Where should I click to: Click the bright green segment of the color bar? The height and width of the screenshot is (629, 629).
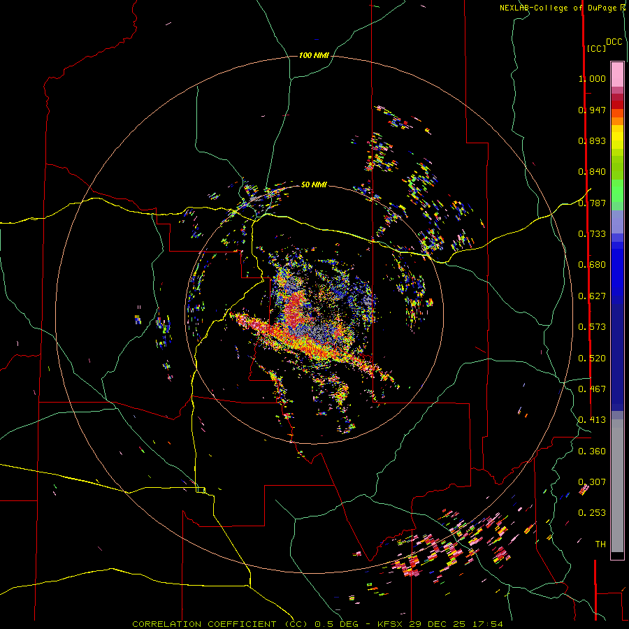click(617, 191)
